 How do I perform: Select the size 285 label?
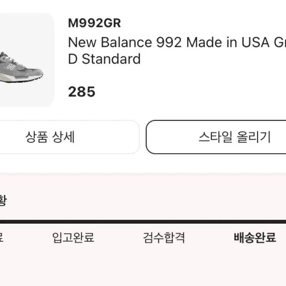pos(81,92)
